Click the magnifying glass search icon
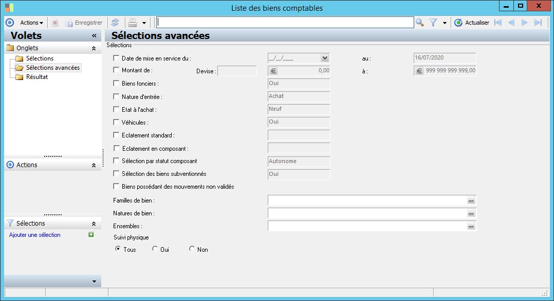This screenshot has height=301, width=554. click(x=420, y=23)
